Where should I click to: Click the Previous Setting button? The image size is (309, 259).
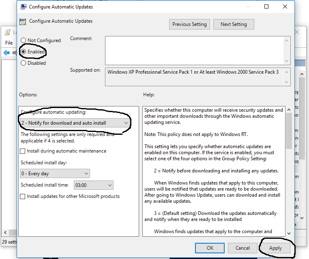point(189,24)
